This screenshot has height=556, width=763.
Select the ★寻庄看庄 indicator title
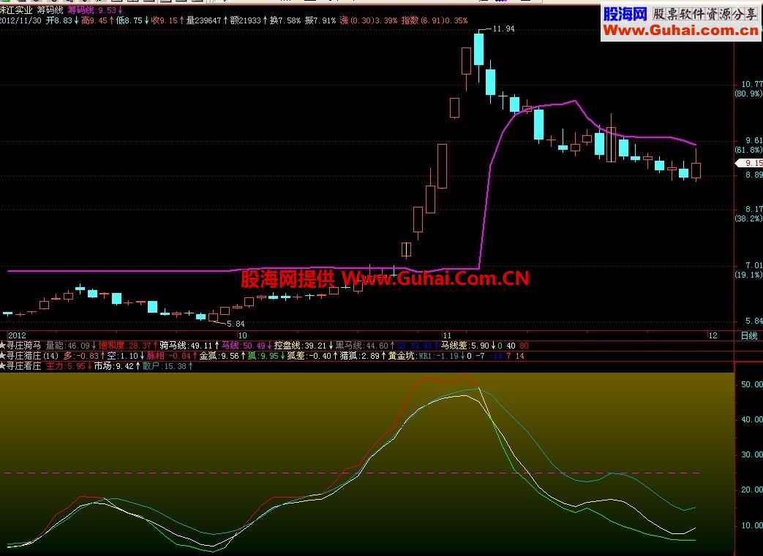tap(21, 366)
